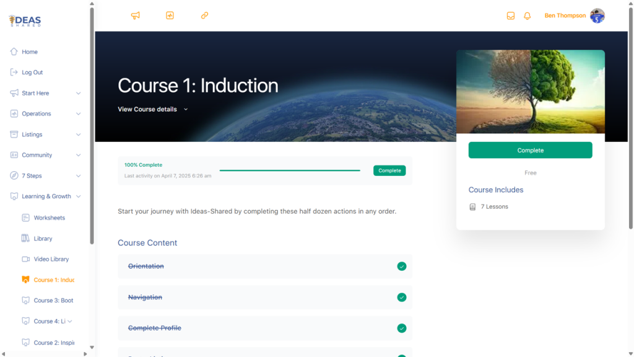This screenshot has width=634, height=357.
Task: Click the Navigation lesson completed checkmark
Action: [401, 297]
